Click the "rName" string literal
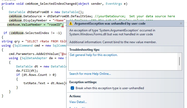 pyautogui.click(x=59, y=20)
